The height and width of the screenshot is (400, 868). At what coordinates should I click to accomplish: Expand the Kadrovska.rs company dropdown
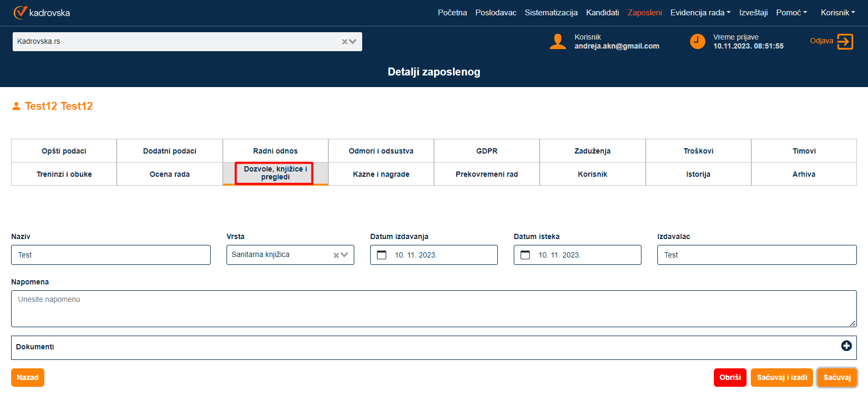pos(353,42)
